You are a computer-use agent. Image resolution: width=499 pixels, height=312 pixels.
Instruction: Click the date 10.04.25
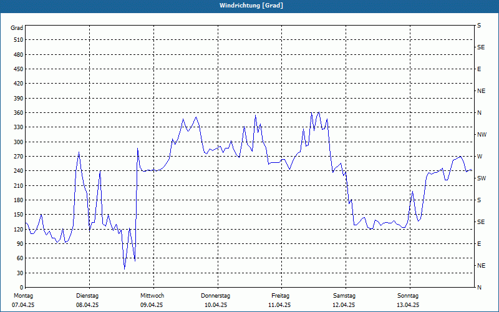(216, 305)
